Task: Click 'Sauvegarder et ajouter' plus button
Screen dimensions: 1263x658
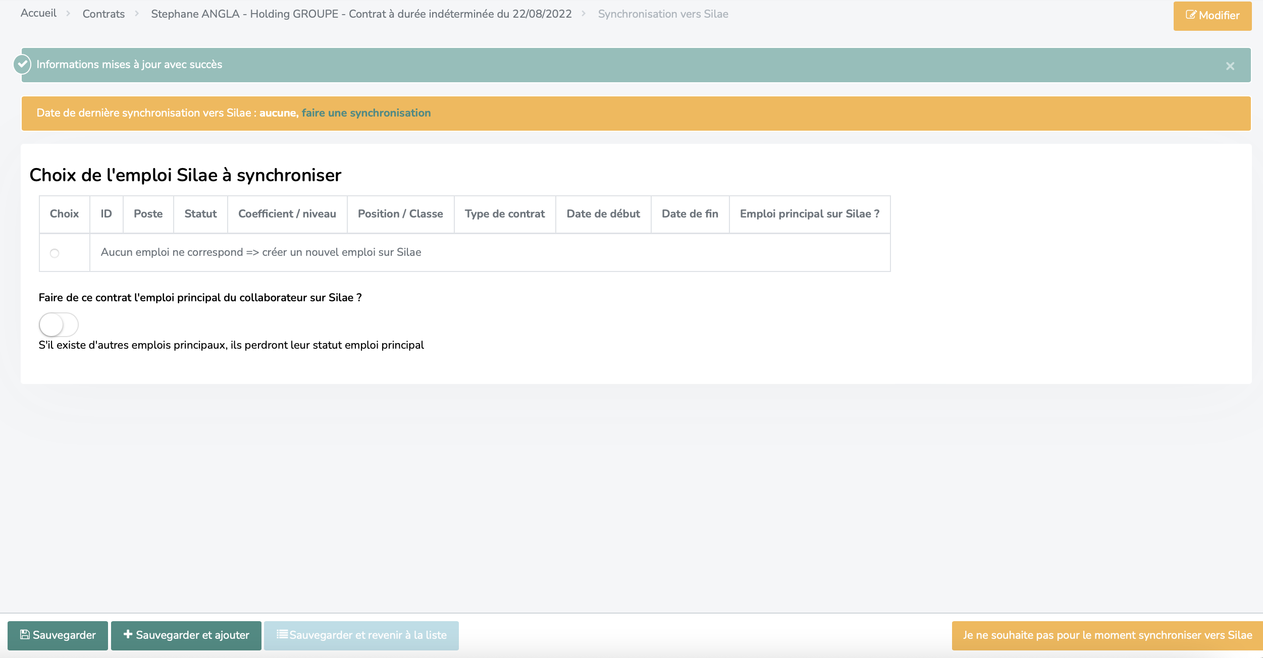Action: pyautogui.click(x=186, y=635)
